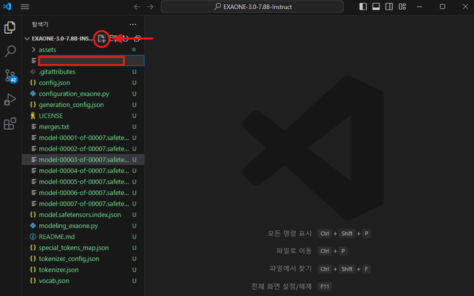Screen dimensions: 474x296
Task: Click the '파일로 이동' shortcut hint
Action: [x=294, y=251]
